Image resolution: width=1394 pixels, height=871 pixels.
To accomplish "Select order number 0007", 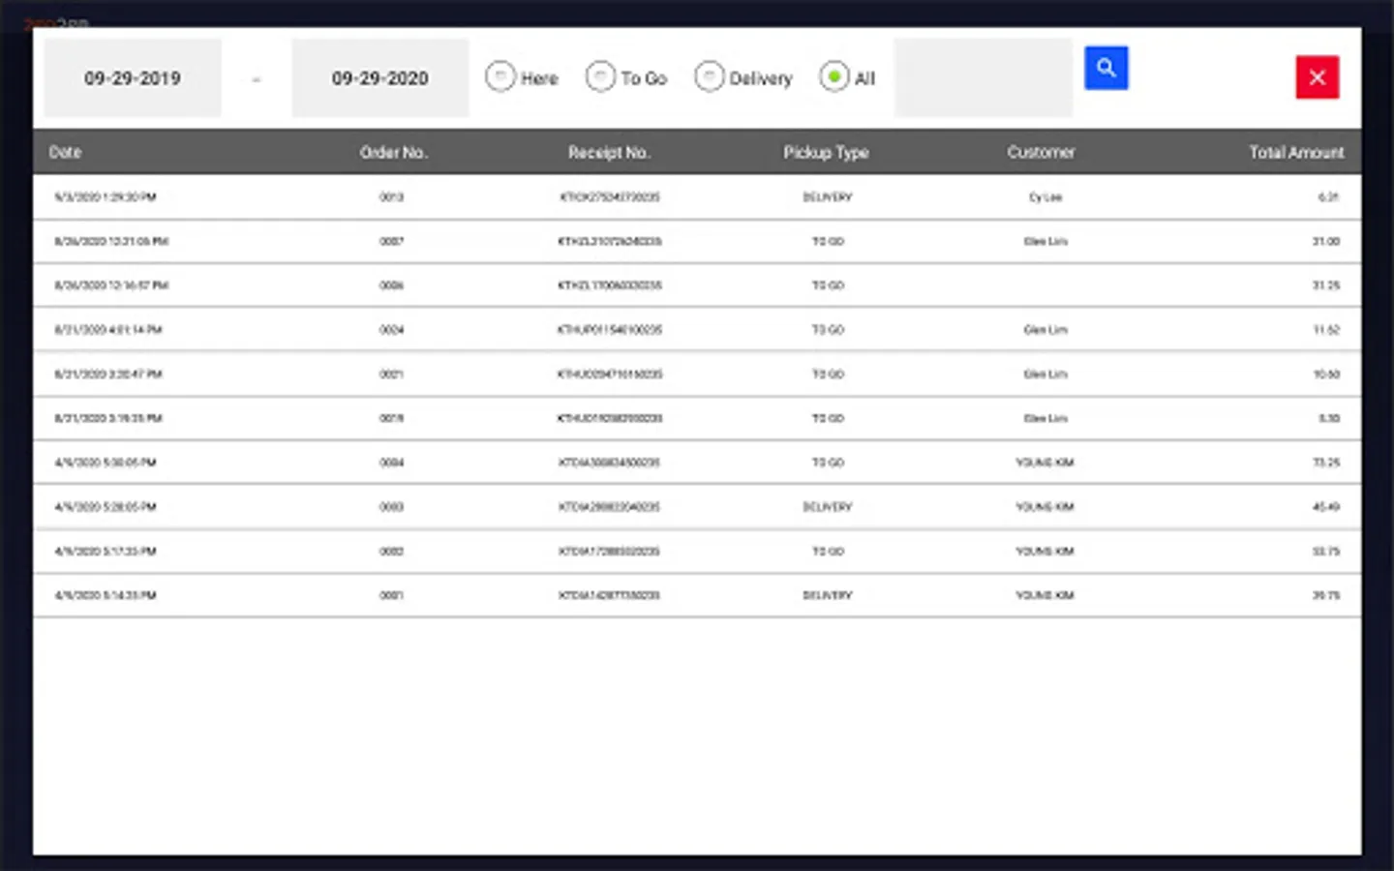I will (391, 242).
